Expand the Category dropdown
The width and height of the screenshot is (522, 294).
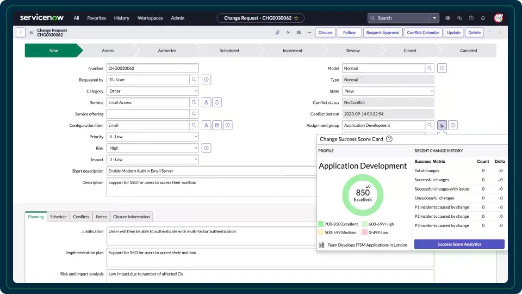click(x=152, y=91)
